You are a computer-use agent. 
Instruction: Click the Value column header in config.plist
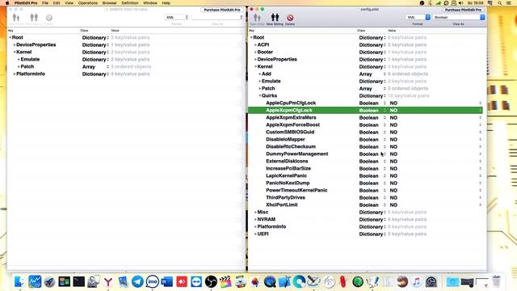[x=392, y=31]
